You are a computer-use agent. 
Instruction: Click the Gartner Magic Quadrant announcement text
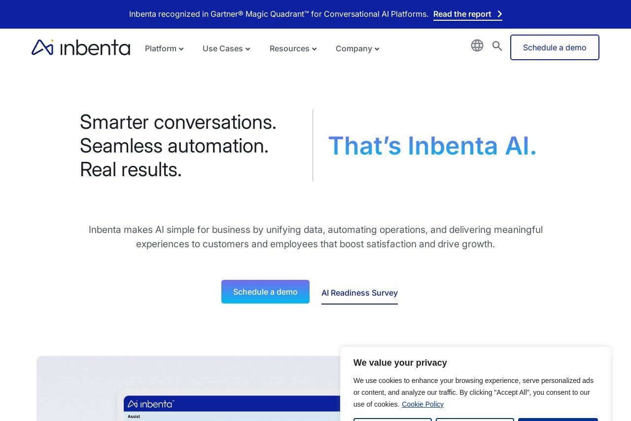279,14
